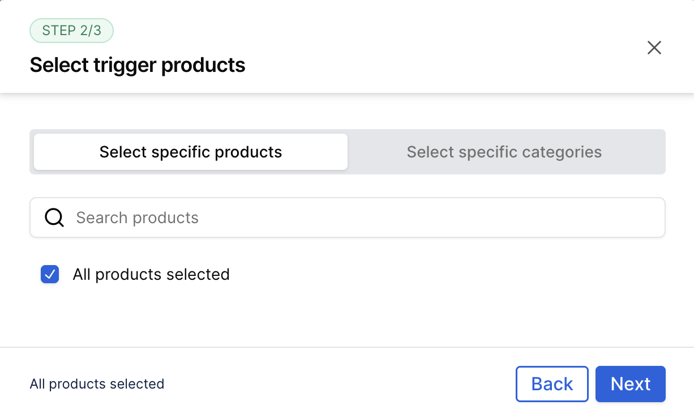Screen dimensions: 694x418
Task: Click the checkmark inside the blue checkbox
Action: [x=50, y=274]
